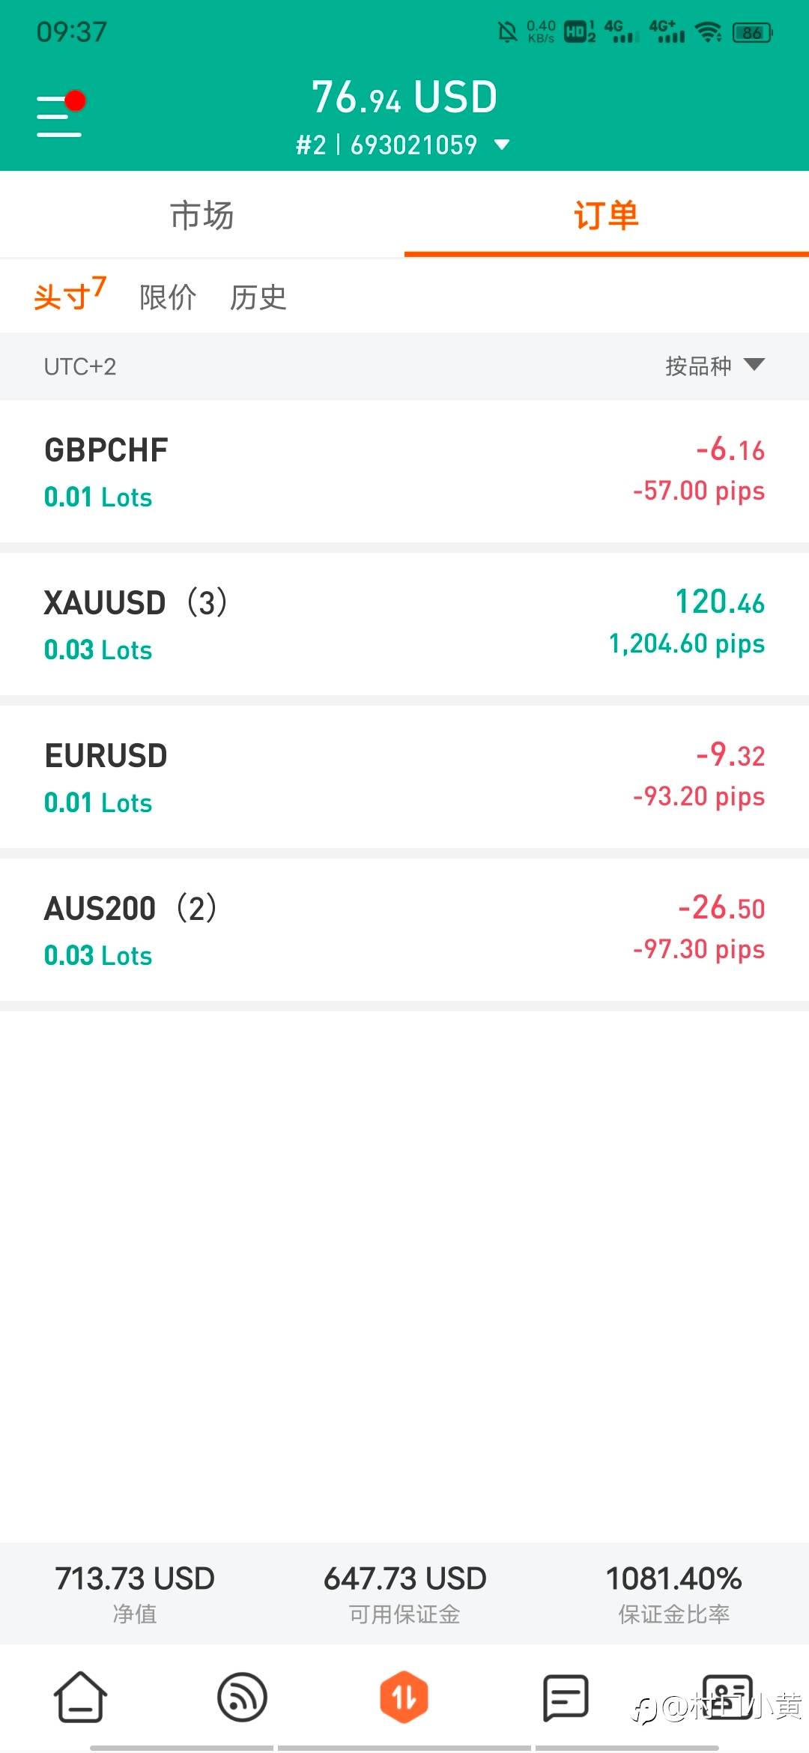Open the 按品种 sort dropdown

click(715, 366)
